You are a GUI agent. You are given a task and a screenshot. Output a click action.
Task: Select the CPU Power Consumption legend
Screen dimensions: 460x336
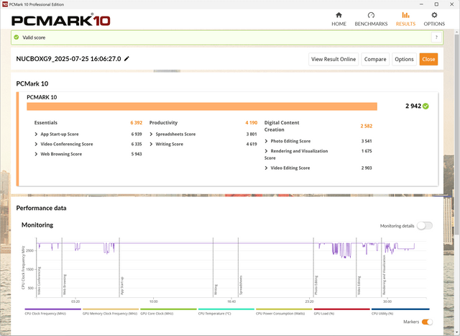[284, 312]
